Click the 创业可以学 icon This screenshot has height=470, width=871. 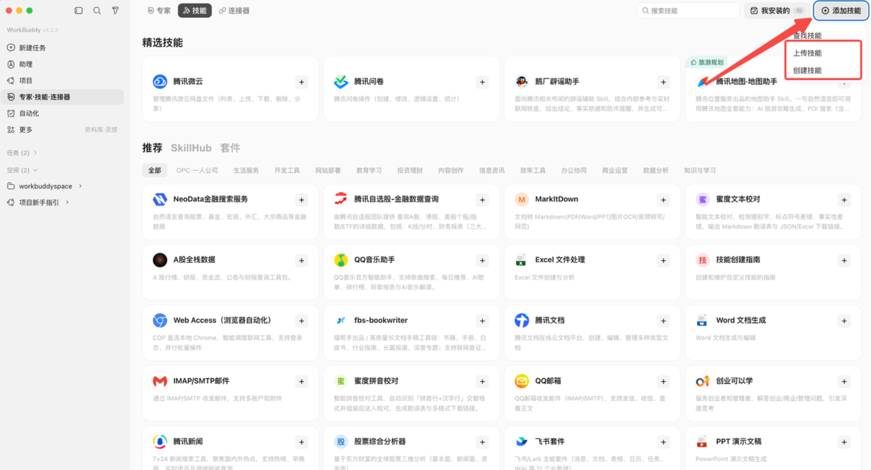click(703, 381)
